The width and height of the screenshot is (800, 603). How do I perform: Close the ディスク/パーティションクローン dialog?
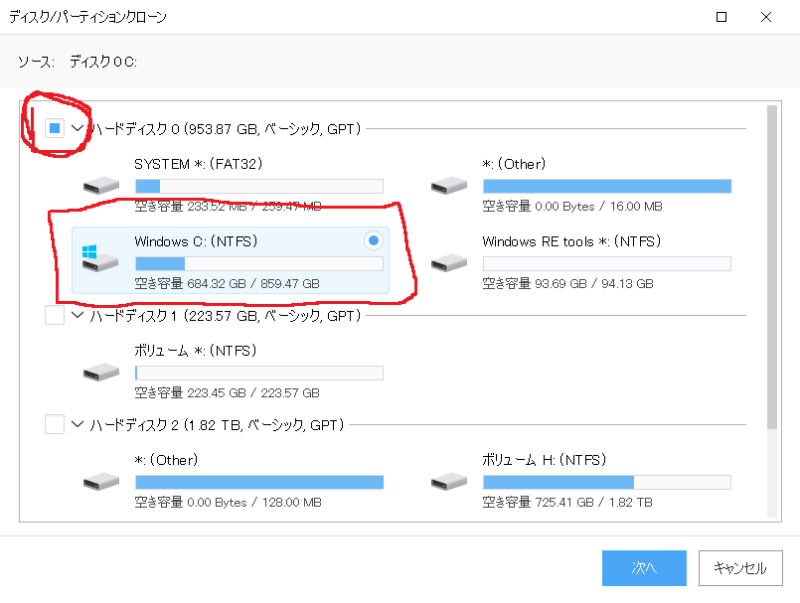(766, 17)
